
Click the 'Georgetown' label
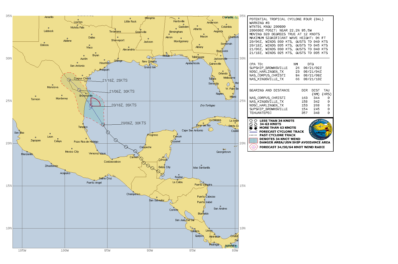(x=224, y=152)
